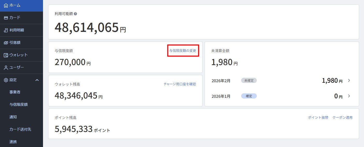Open 連携 in the settings submenu
The height and width of the screenshot is (147, 364).
point(13,142)
